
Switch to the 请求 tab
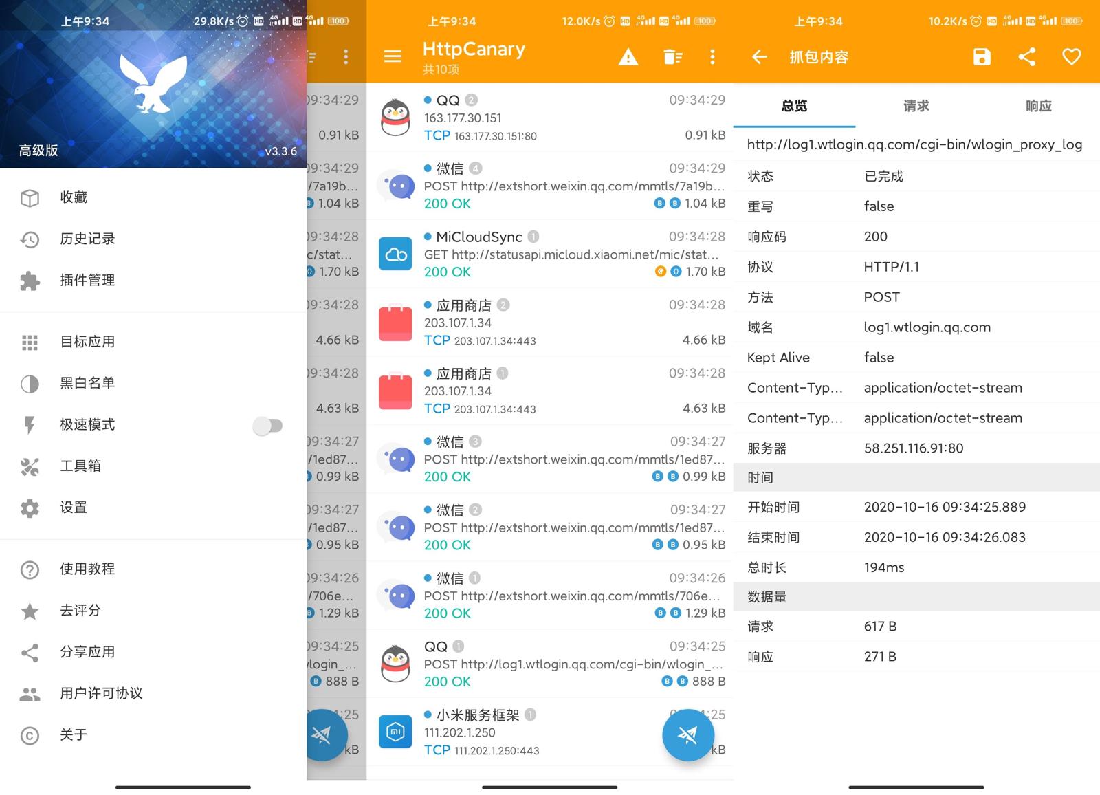(915, 106)
